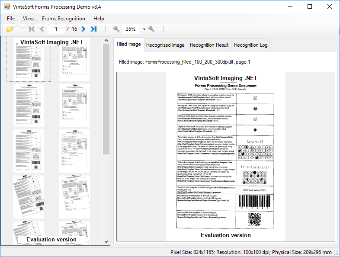Click thumbnail panel scroll up arrow
The height and width of the screenshot is (257, 340).
click(106, 40)
